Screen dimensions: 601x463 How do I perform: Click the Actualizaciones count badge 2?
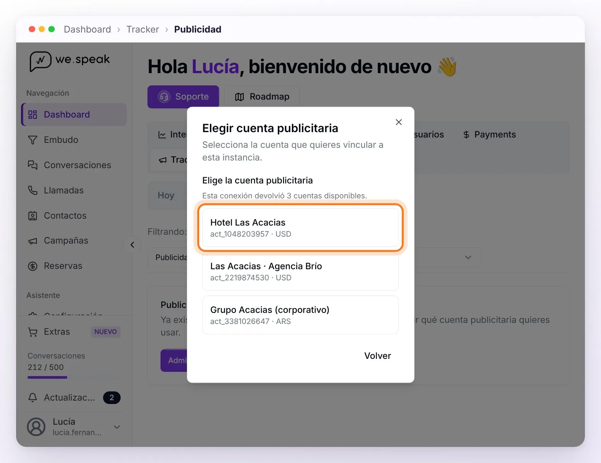click(112, 398)
